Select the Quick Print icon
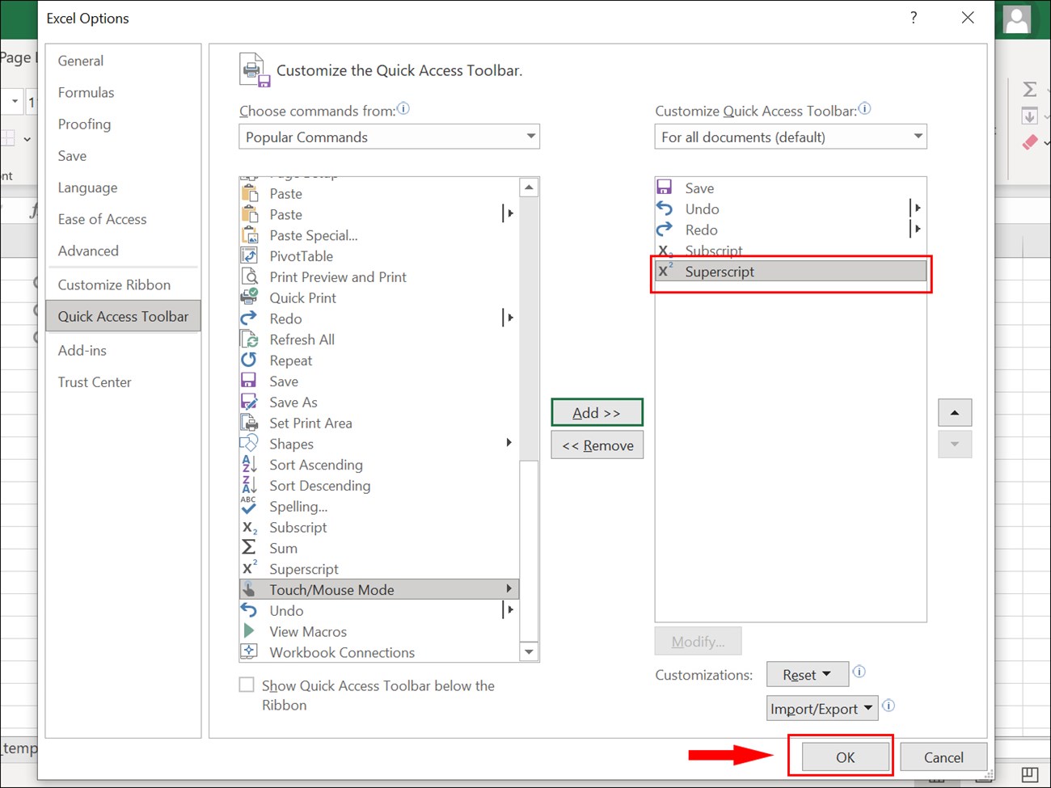 pyautogui.click(x=249, y=297)
